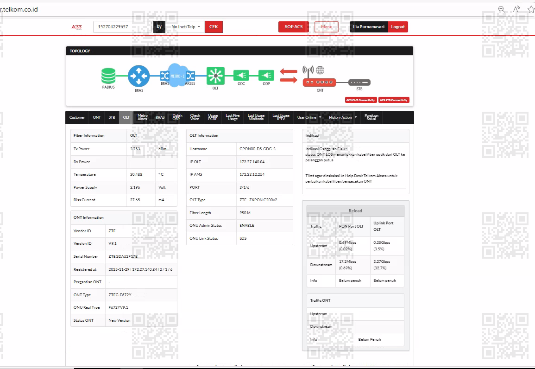Image resolution: width=535 pixels, height=369 pixels.
Task: Click the Temperature value 30.488
Action: (136, 174)
